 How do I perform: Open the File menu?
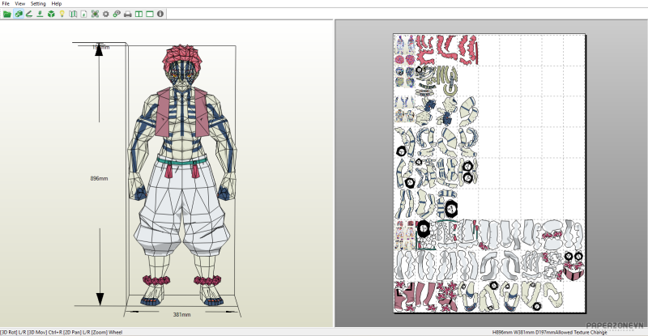6,4
